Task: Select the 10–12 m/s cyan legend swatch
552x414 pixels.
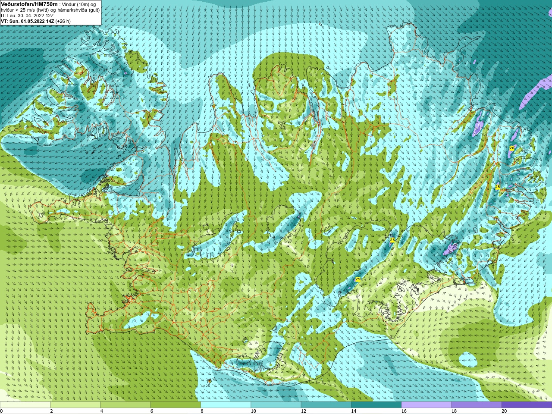Action: [276, 405]
